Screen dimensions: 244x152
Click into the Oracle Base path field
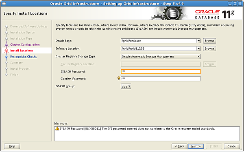coord(159,41)
